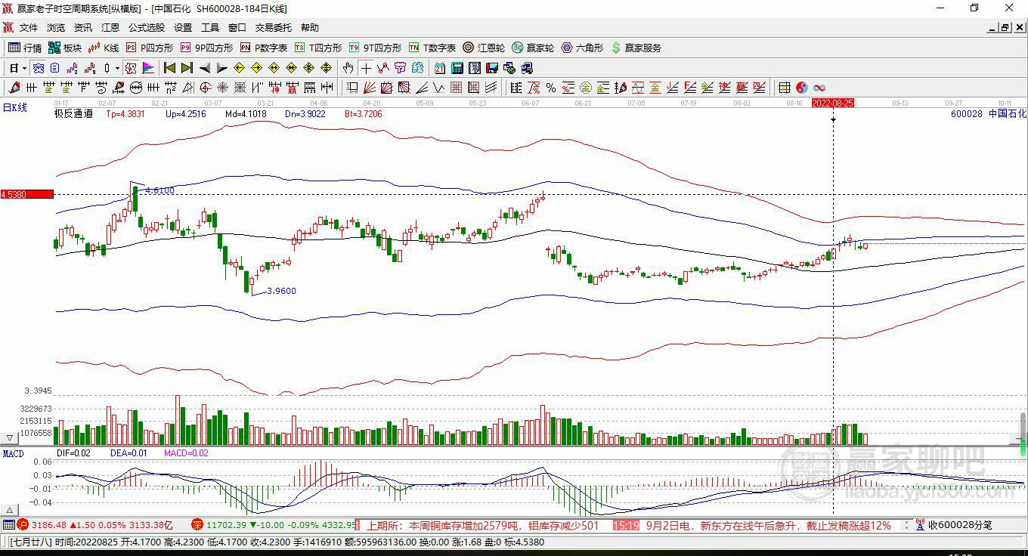Collapse the volume panel arrow
Image resolution: width=1028 pixels, height=556 pixels.
10,437
